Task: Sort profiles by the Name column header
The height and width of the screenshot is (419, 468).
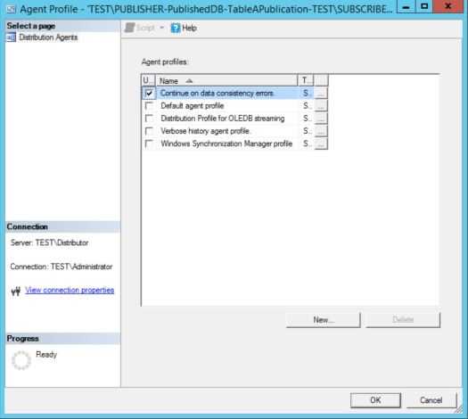Action: click(226, 80)
